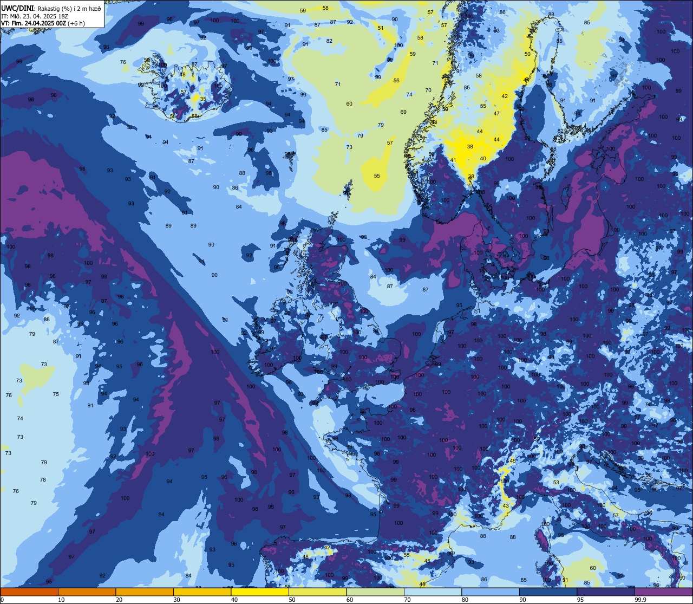The height and width of the screenshot is (604, 693).
Task: Select the "47" humidity value over Sweden
Action: click(496, 114)
